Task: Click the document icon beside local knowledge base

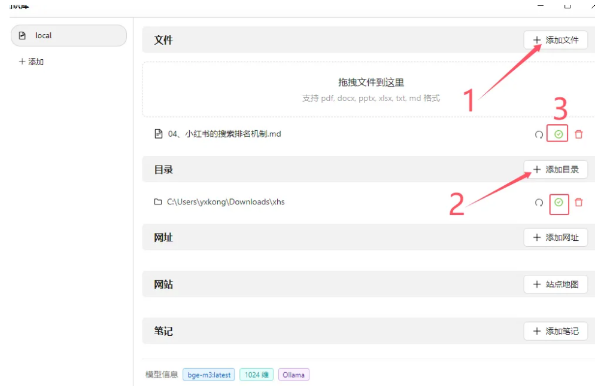Action: tap(23, 35)
